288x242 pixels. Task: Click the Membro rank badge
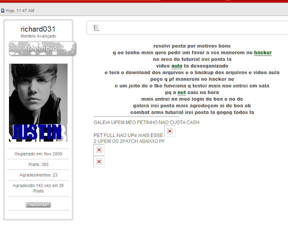tap(42, 48)
